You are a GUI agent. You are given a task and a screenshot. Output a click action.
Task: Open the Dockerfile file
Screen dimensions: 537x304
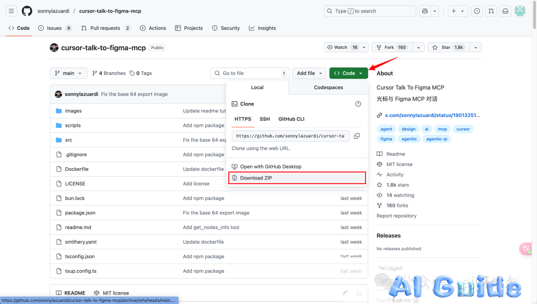77,169
